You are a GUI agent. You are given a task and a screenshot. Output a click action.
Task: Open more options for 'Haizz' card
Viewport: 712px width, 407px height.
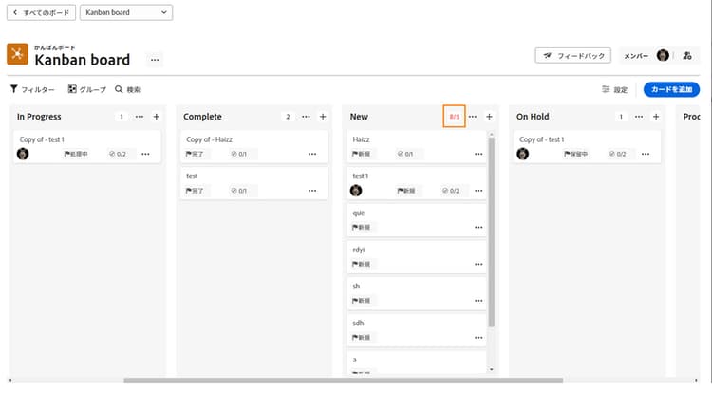click(x=478, y=154)
